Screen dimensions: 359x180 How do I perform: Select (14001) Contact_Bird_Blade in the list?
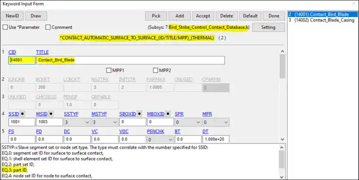[322, 14]
